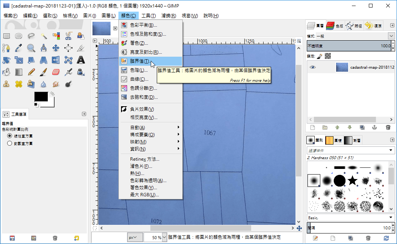Image resolution: width=397 pixels, height=244 pixels.
Task: Duplicate the current layer
Action: click(x=362, y=127)
